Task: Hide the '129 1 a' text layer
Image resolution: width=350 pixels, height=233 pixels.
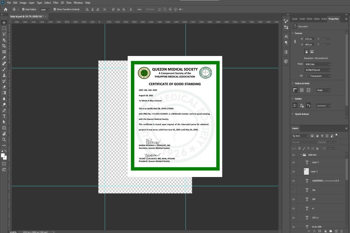Action: click(x=294, y=218)
